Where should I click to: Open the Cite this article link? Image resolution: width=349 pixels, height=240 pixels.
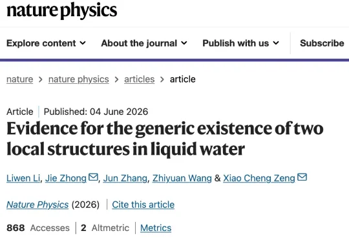tap(143, 205)
